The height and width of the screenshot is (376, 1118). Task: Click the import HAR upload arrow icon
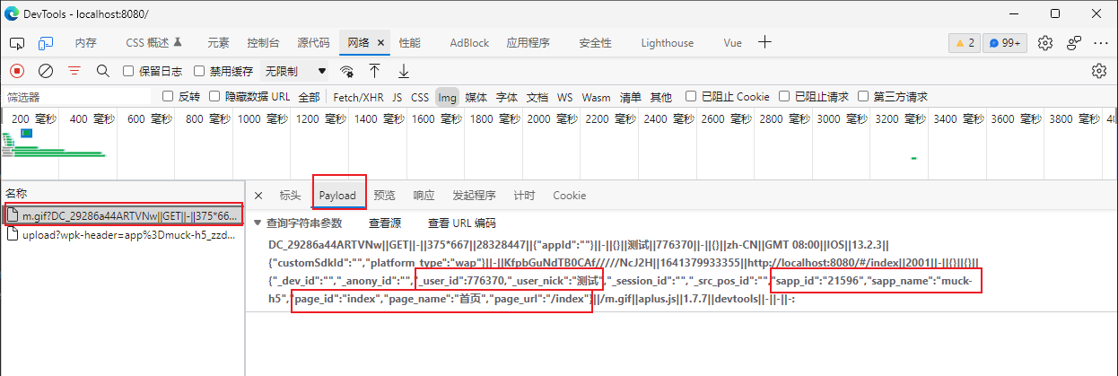pos(375,70)
